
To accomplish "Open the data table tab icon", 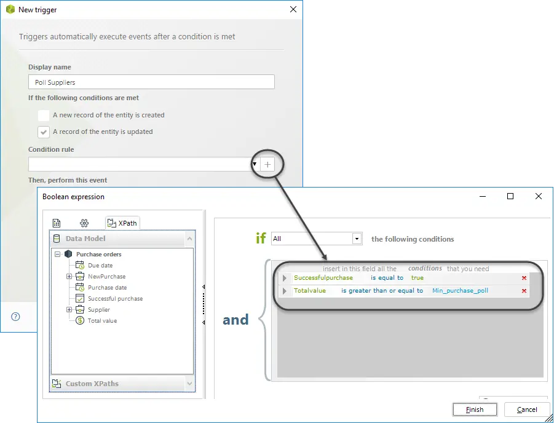I will point(57,223).
